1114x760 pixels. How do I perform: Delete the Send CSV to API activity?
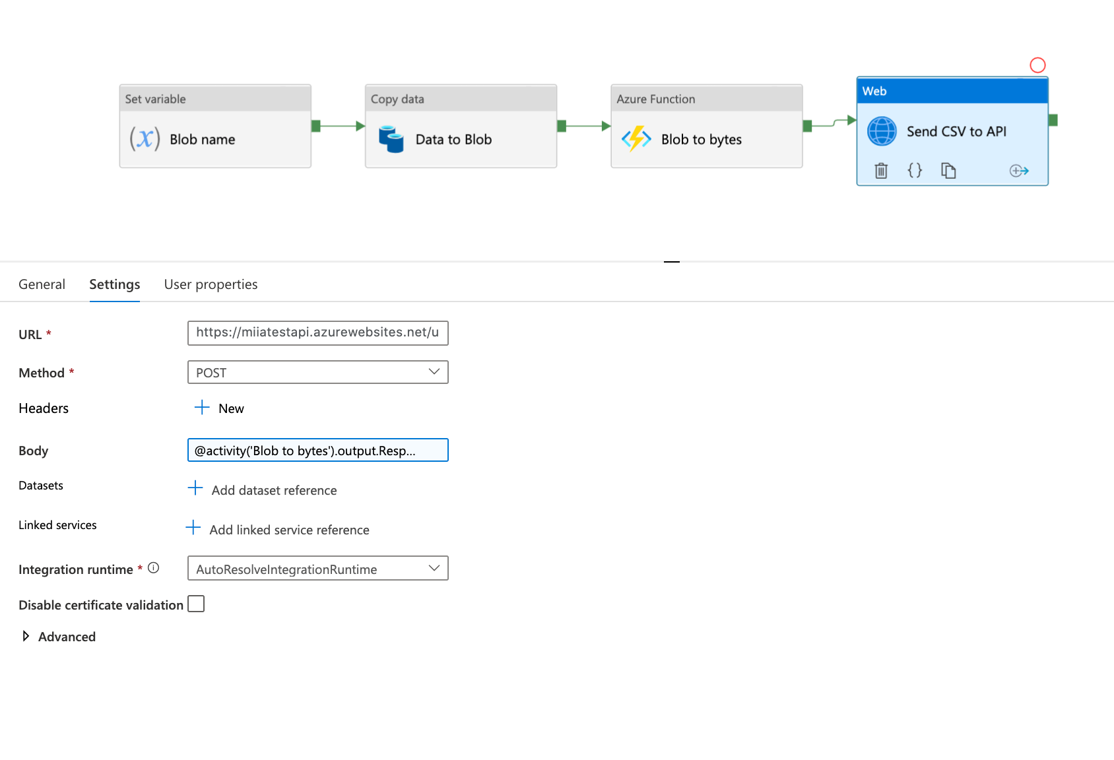click(881, 171)
